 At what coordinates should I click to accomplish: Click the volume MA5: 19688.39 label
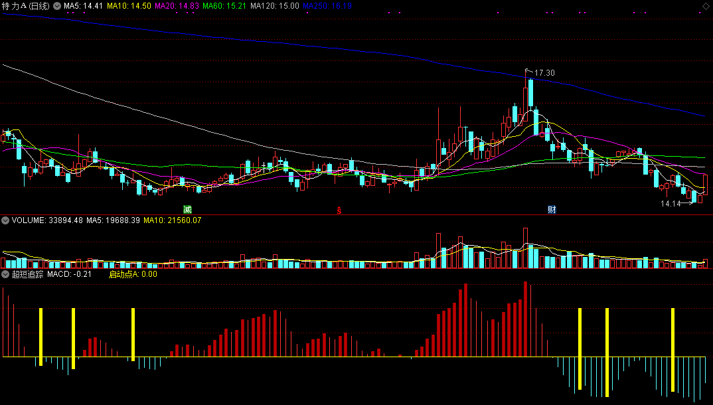pos(114,220)
